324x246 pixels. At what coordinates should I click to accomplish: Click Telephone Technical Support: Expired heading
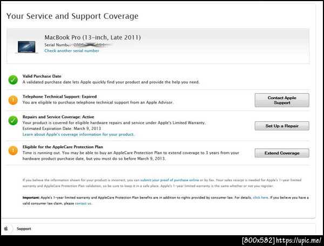tap(59, 97)
